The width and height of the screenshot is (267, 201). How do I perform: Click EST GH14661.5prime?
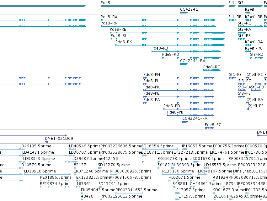click(x=206, y=184)
